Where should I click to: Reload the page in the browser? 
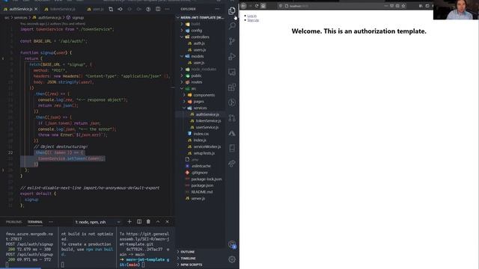(x=257, y=6)
